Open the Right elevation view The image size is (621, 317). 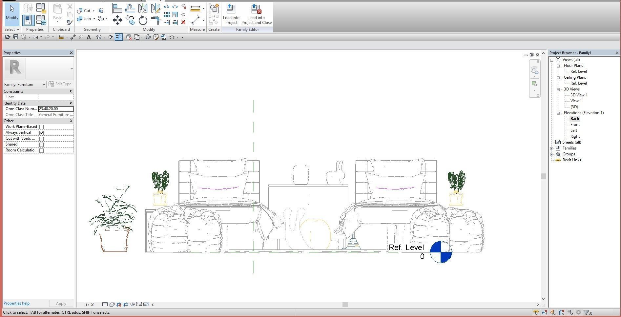pyautogui.click(x=575, y=136)
